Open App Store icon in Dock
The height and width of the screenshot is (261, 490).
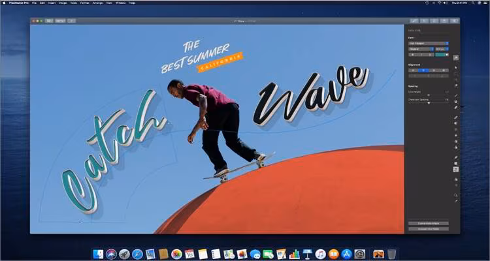(347, 254)
